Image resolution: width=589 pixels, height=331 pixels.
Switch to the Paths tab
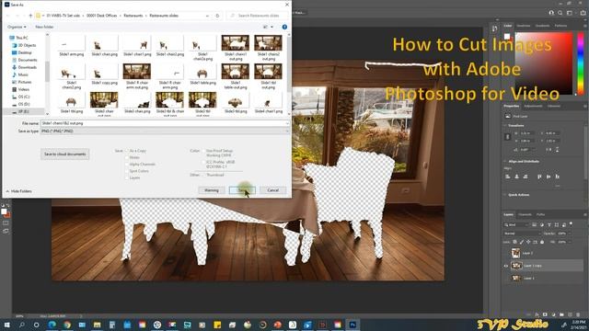pos(540,214)
